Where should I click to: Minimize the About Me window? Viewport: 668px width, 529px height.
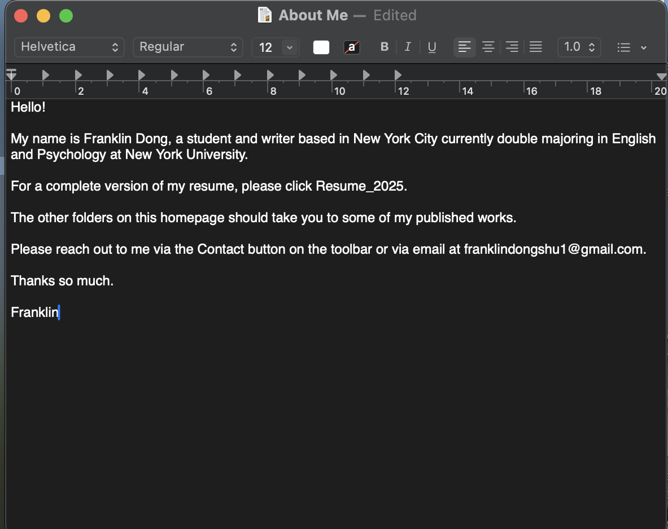pyautogui.click(x=43, y=16)
